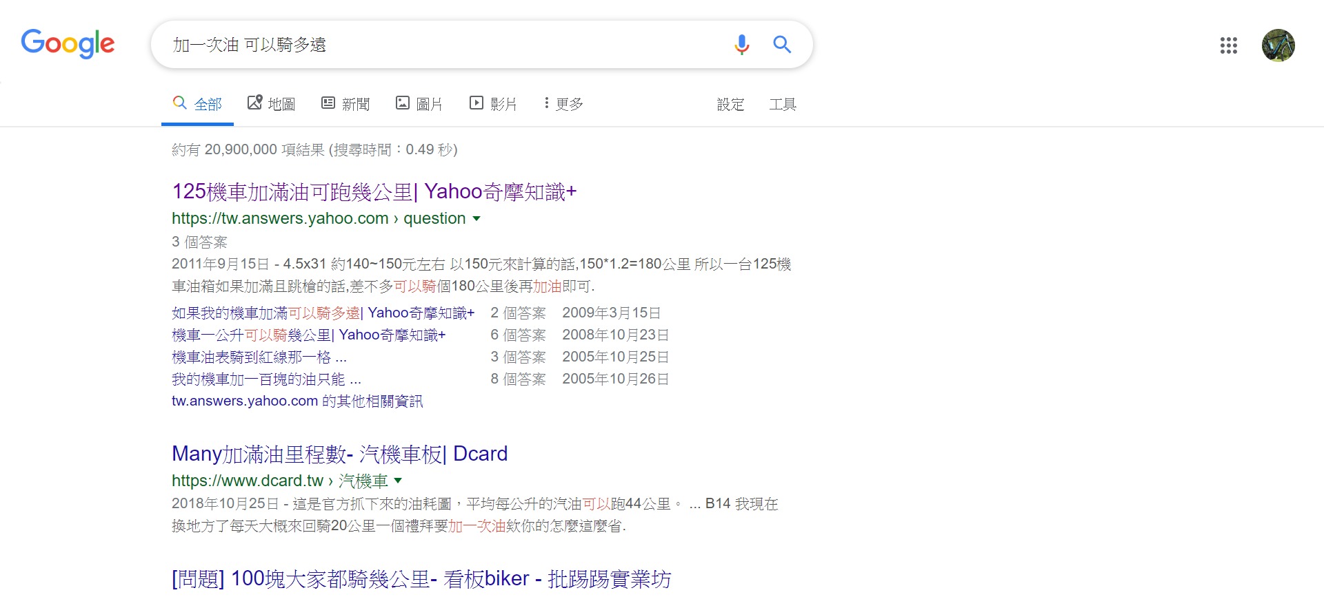Select the 全部 tab
The height and width of the screenshot is (597, 1324).
(197, 104)
